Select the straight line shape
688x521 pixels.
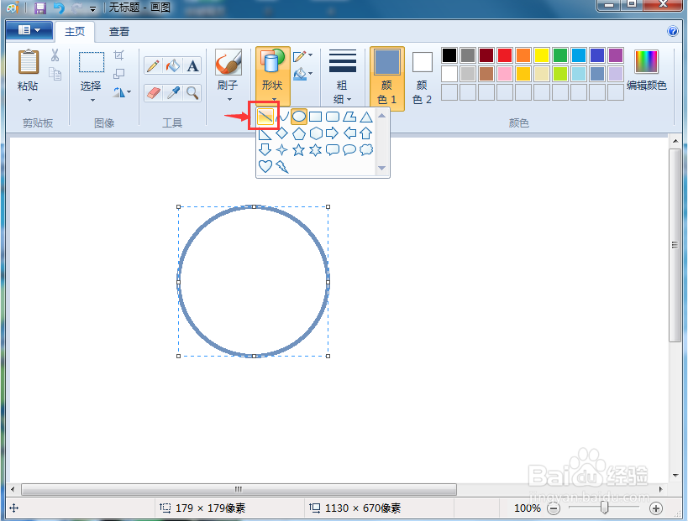[265, 117]
